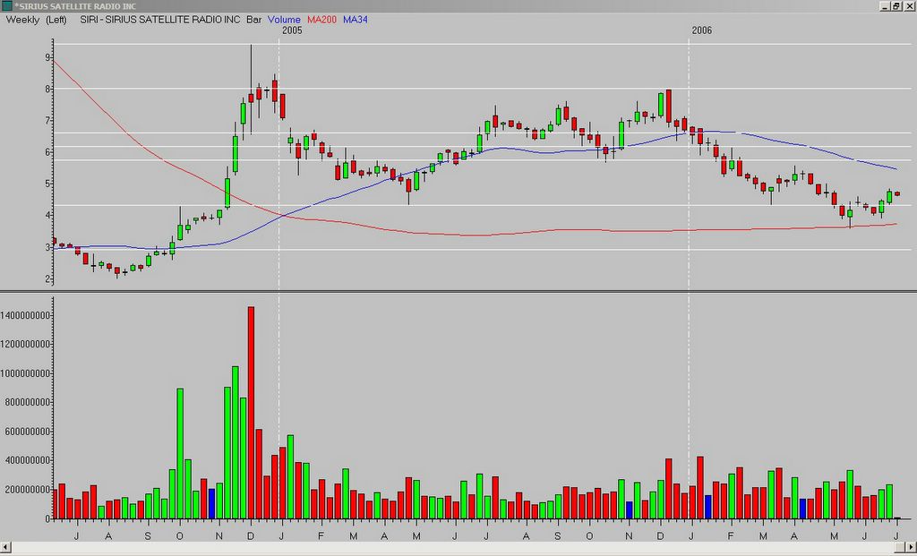Click the volume axis label "800000000"
This screenshot has width=917, height=556.
(28, 402)
